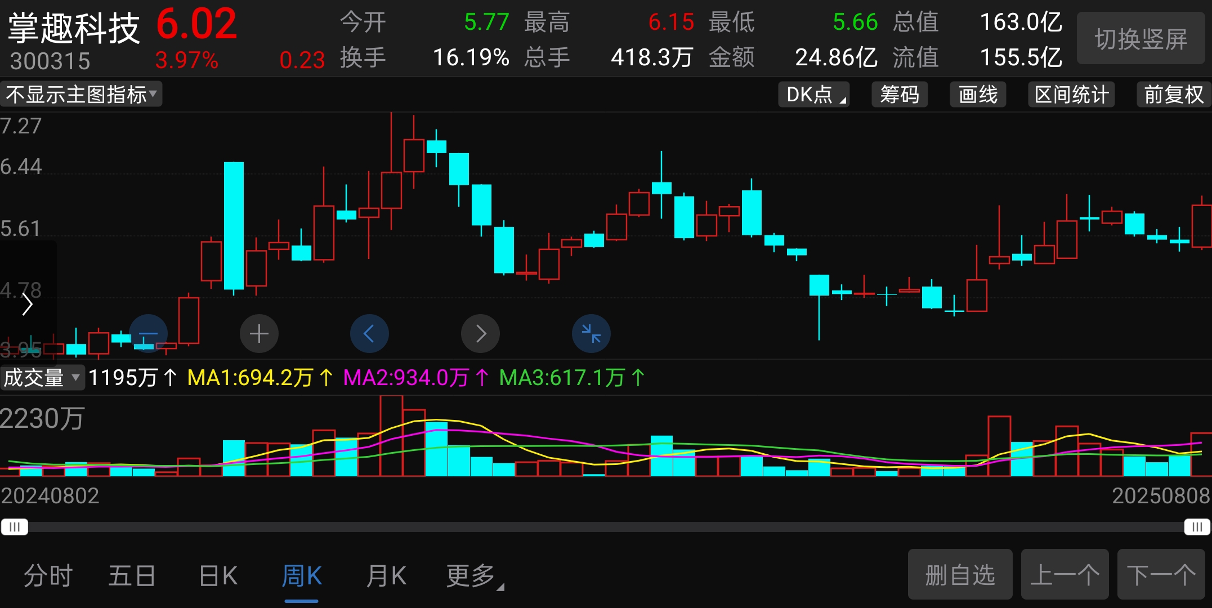The width and height of the screenshot is (1212, 608).
Task: Click the 总值 value 163.0亿
Action: [1021, 22]
